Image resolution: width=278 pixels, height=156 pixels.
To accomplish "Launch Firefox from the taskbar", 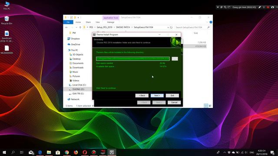I will [76, 152].
